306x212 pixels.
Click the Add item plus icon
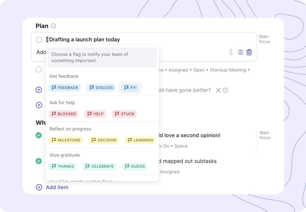pyautogui.click(x=39, y=187)
